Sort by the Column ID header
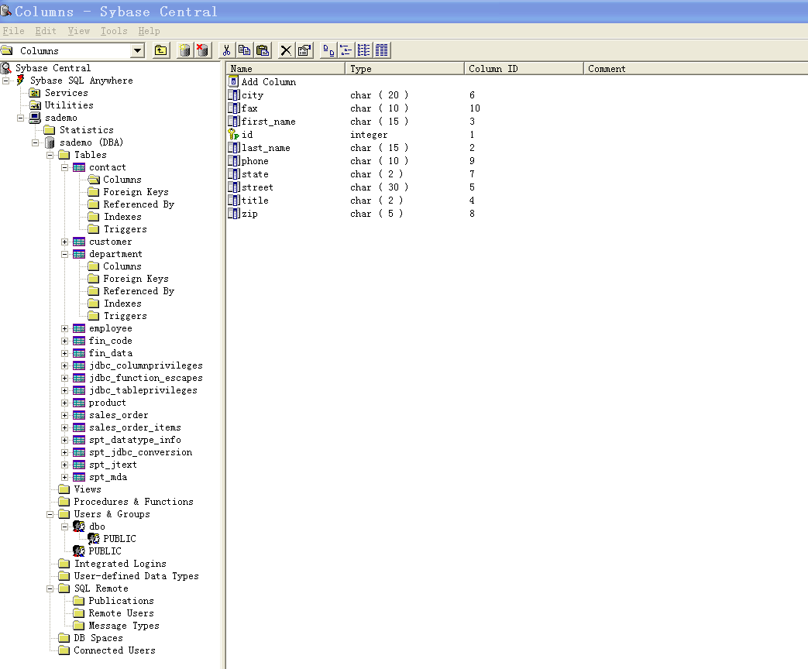Screen dimensions: 808x669 (524, 68)
